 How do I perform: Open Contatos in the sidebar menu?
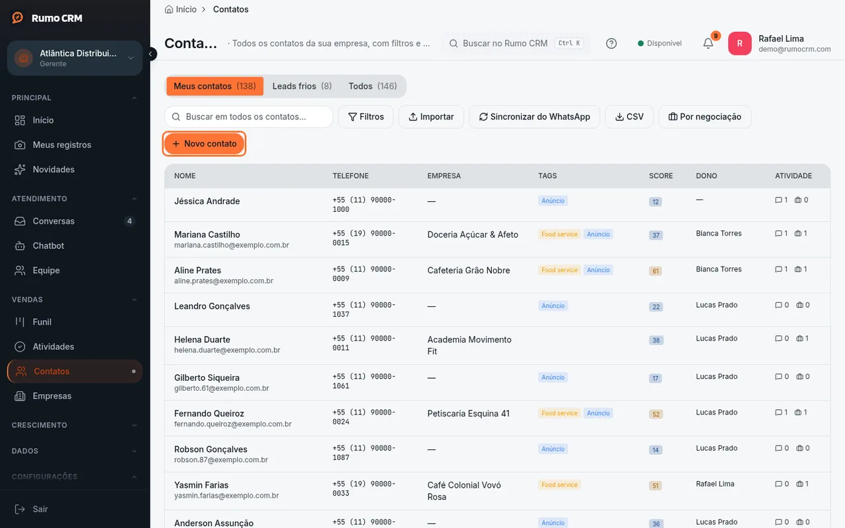click(75, 372)
